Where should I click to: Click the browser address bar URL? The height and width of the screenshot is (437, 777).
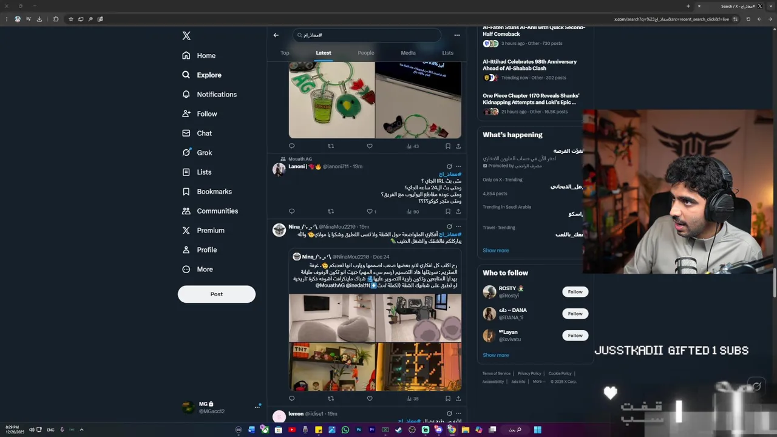(671, 19)
